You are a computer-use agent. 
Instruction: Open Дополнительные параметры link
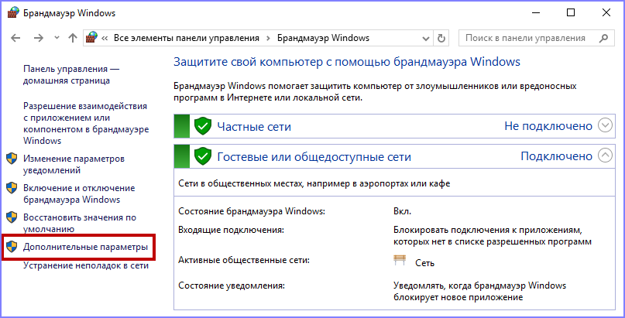(x=84, y=248)
